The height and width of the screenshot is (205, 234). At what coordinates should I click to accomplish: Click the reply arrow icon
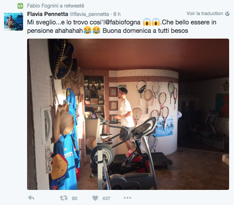[x=31, y=198]
